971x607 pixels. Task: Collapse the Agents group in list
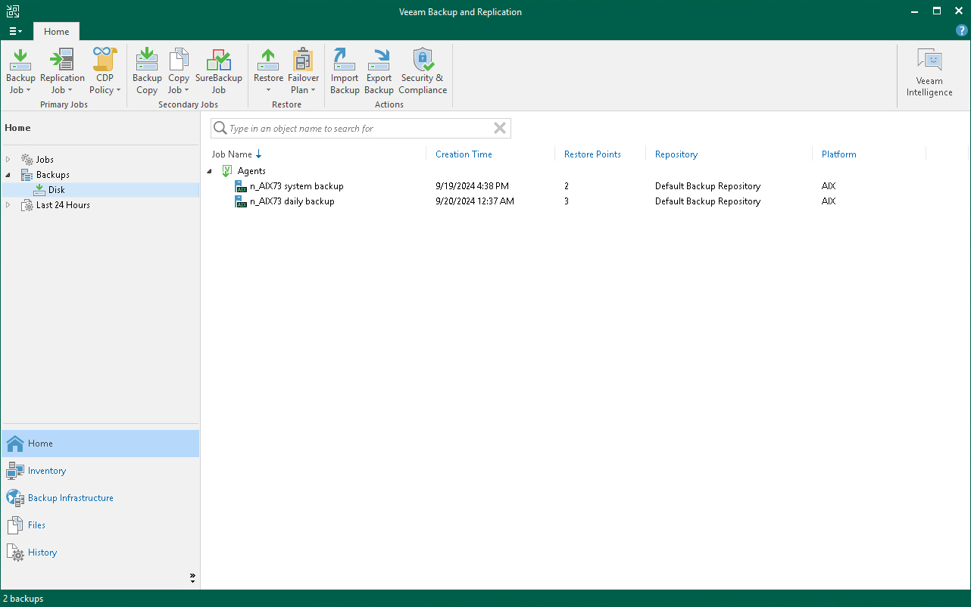(210, 171)
